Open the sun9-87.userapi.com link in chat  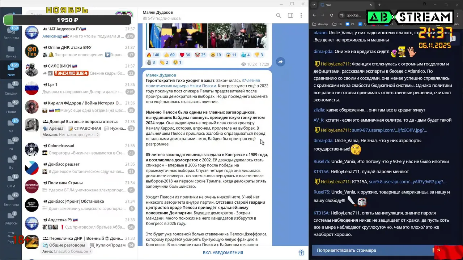click(389, 130)
